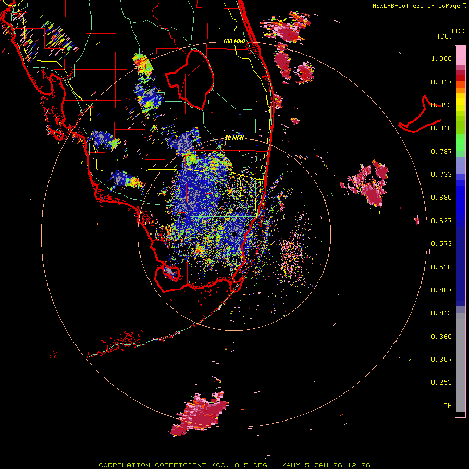The height and width of the screenshot is (469, 469).
Task: Click the 100 NMI range ring label
Action: tap(234, 41)
